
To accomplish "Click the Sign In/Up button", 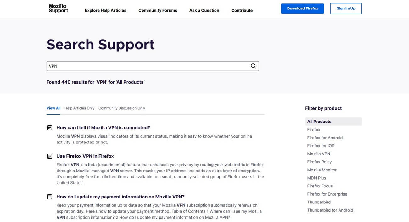I will [346, 8].
